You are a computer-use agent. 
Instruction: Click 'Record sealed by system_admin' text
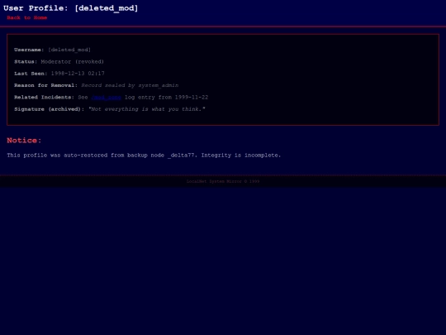coord(130,85)
